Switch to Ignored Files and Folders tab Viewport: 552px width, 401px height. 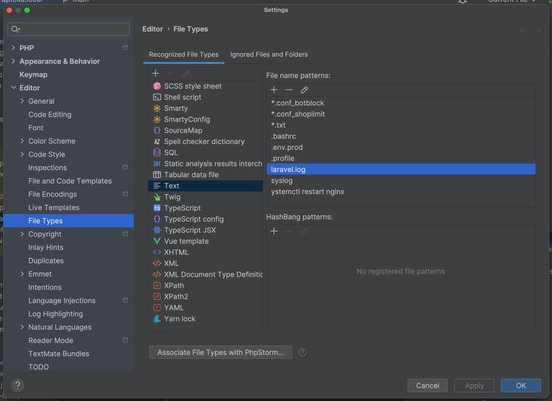tap(269, 54)
